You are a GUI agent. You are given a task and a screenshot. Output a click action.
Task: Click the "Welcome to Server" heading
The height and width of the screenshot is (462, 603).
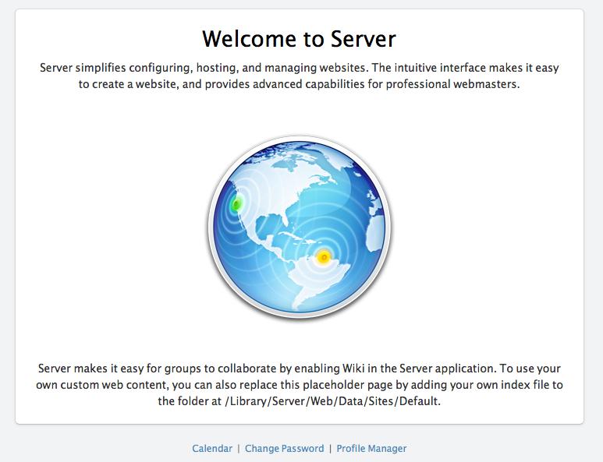coord(300,39)
